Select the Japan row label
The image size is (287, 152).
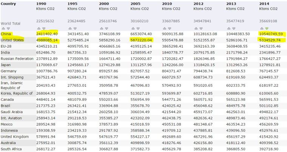pyautogui.click(x=6, y=65)
